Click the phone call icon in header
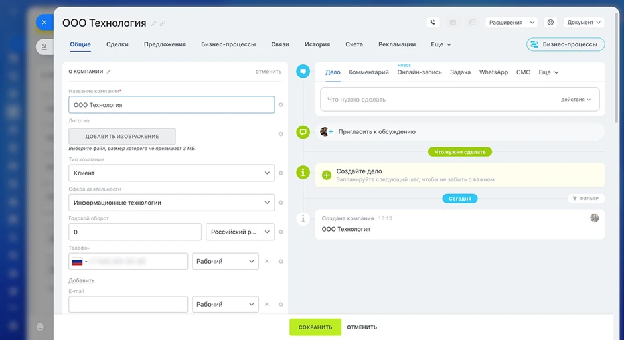Image resolution: width=624 pixels, height=340 pixels. tap(433, 22)
